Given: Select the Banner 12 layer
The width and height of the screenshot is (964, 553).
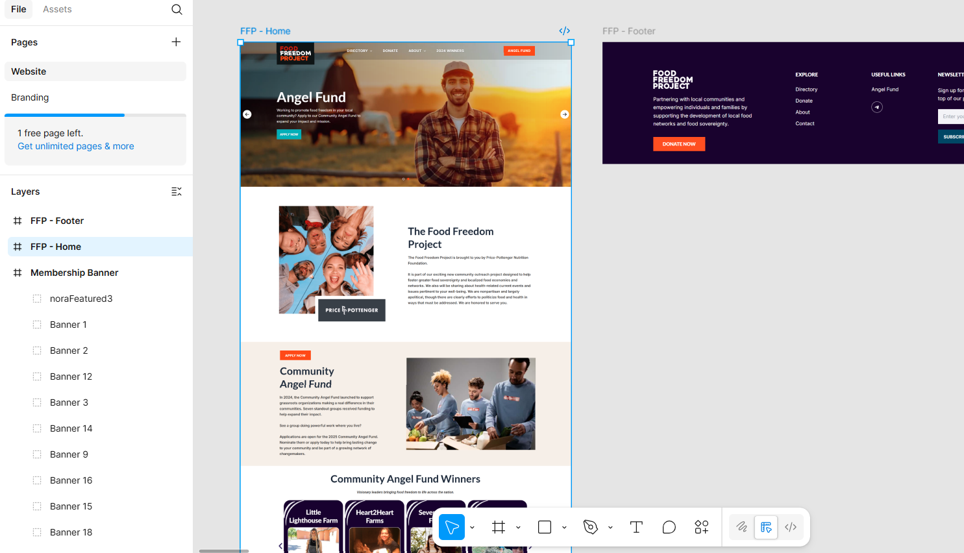Looking at the screenshot, I should [71, 376].
